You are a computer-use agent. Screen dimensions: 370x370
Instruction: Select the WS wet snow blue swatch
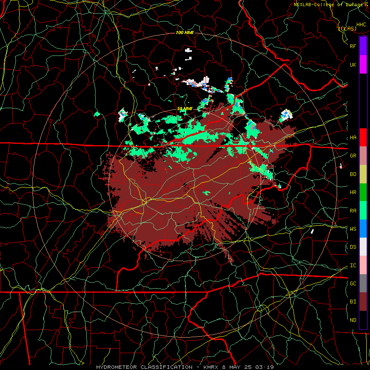[x=363, y=229]
